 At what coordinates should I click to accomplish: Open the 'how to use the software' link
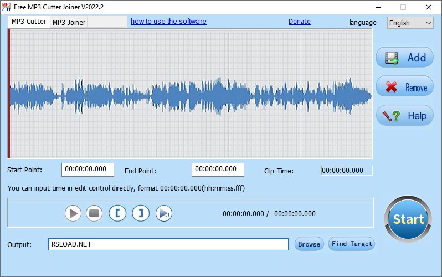(168, 22)
